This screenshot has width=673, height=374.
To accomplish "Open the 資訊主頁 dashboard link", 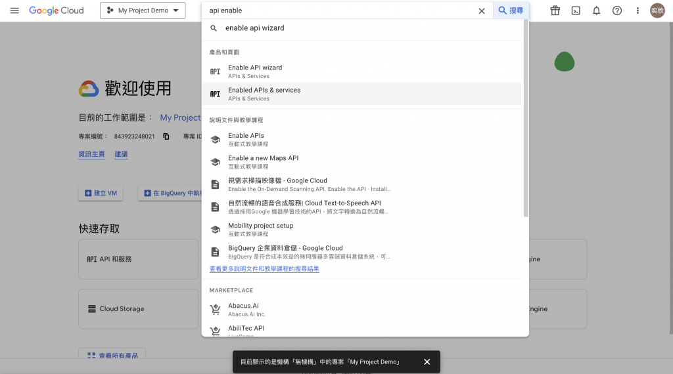I will [x=91, y=154].
